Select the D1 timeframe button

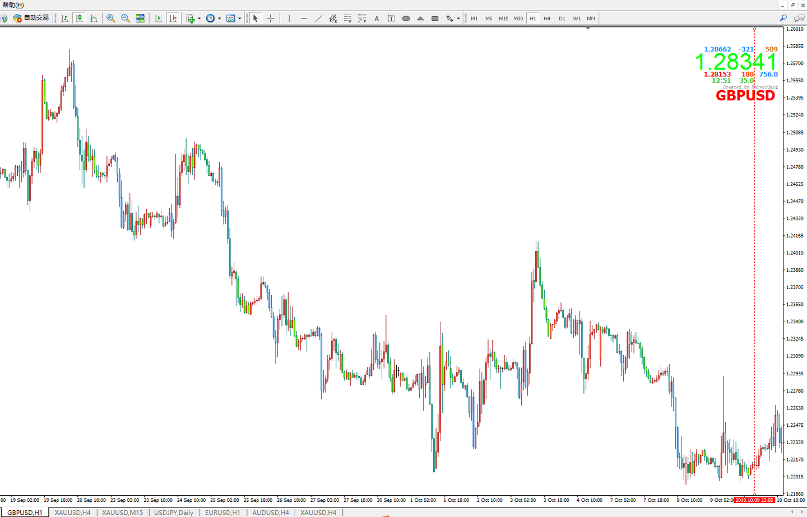point(562,18)
